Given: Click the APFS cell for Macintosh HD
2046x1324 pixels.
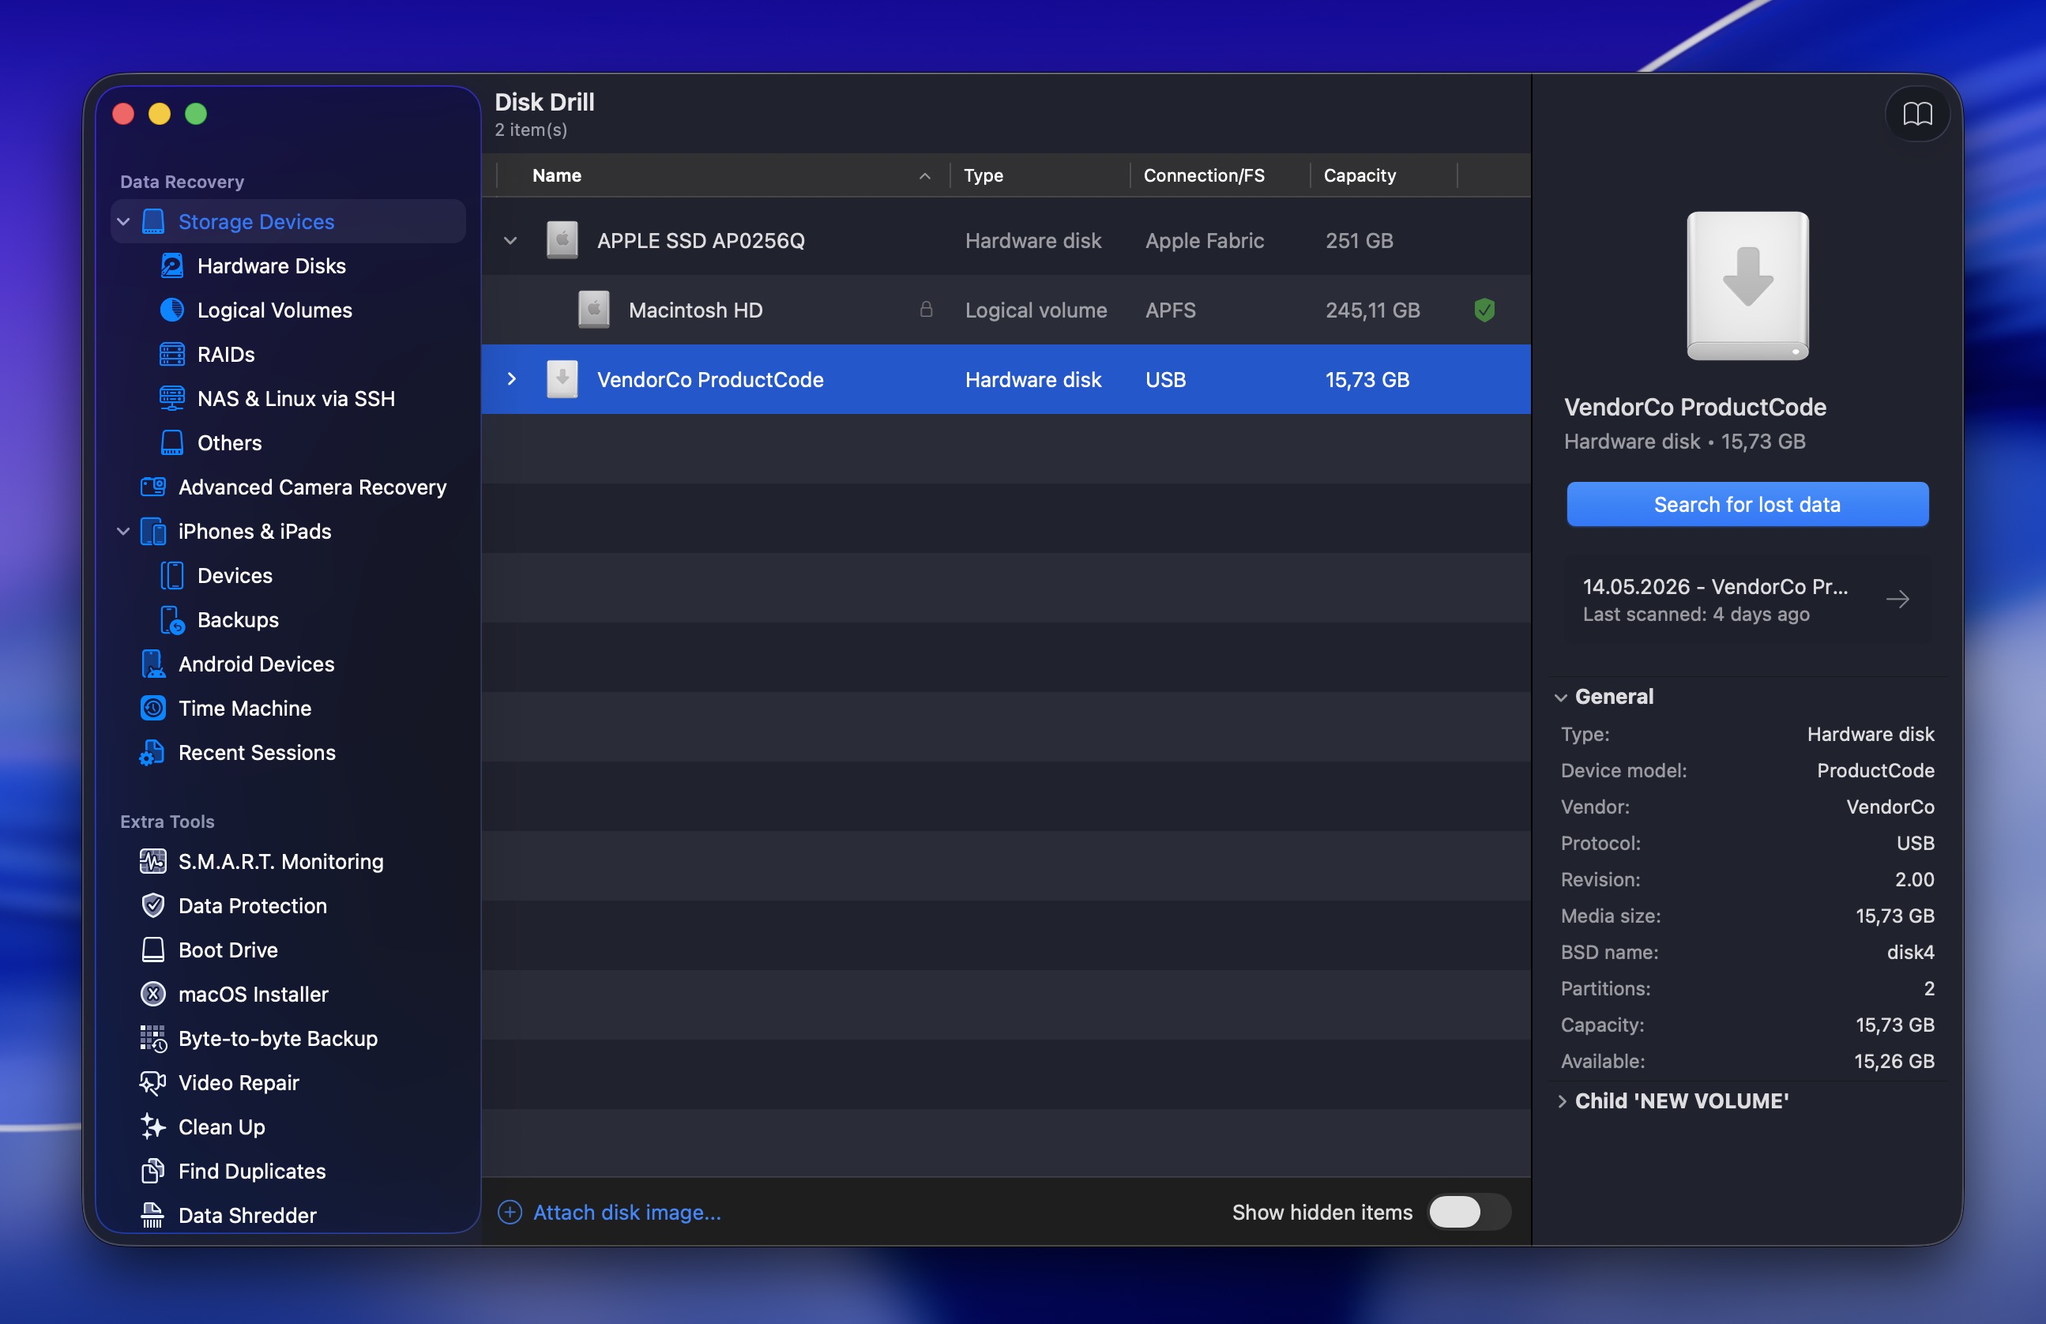Looking at the screenshot, I should click(1170, 310).
